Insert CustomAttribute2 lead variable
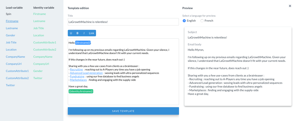 pyautogui.click(x=17, y=78)
